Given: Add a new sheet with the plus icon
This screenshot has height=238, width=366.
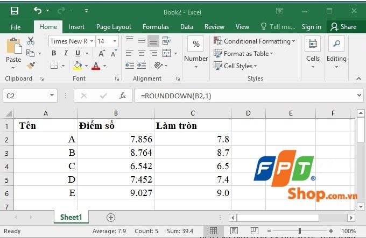Looking at the screenshot, I should [x=111, y=218].
